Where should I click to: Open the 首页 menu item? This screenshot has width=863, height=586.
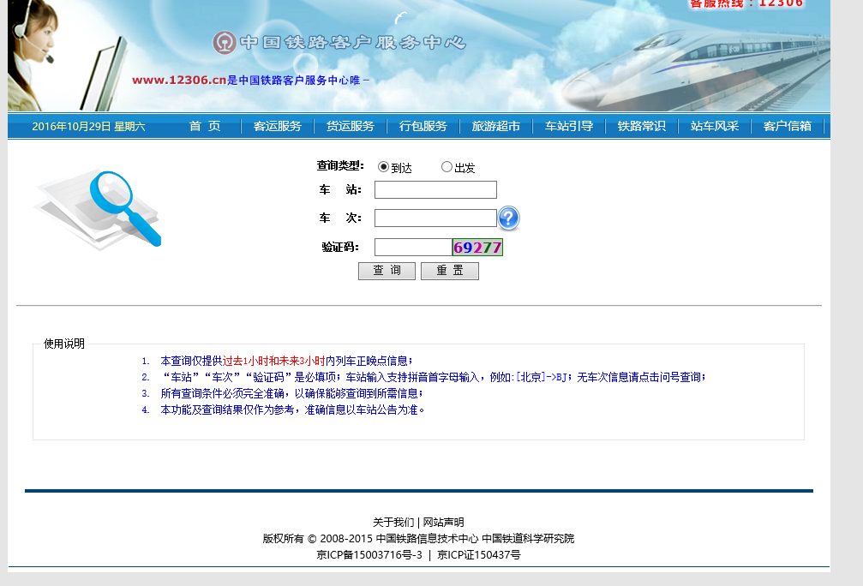205,126
